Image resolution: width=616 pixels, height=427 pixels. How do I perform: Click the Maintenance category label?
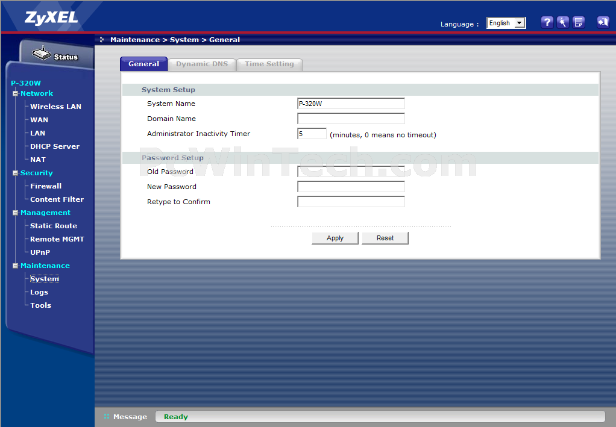coord(45,266)
